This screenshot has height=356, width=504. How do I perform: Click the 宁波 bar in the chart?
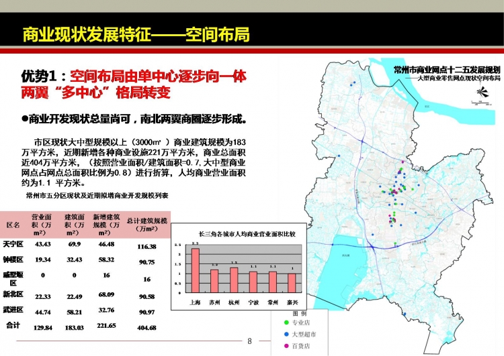[x=253, y=282]
